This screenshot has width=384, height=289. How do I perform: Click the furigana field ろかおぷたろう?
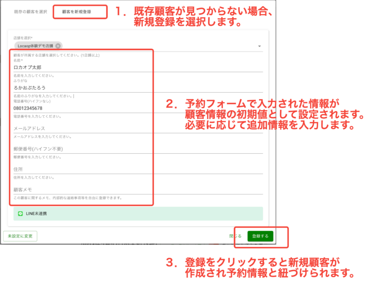[x=138, y=88]
